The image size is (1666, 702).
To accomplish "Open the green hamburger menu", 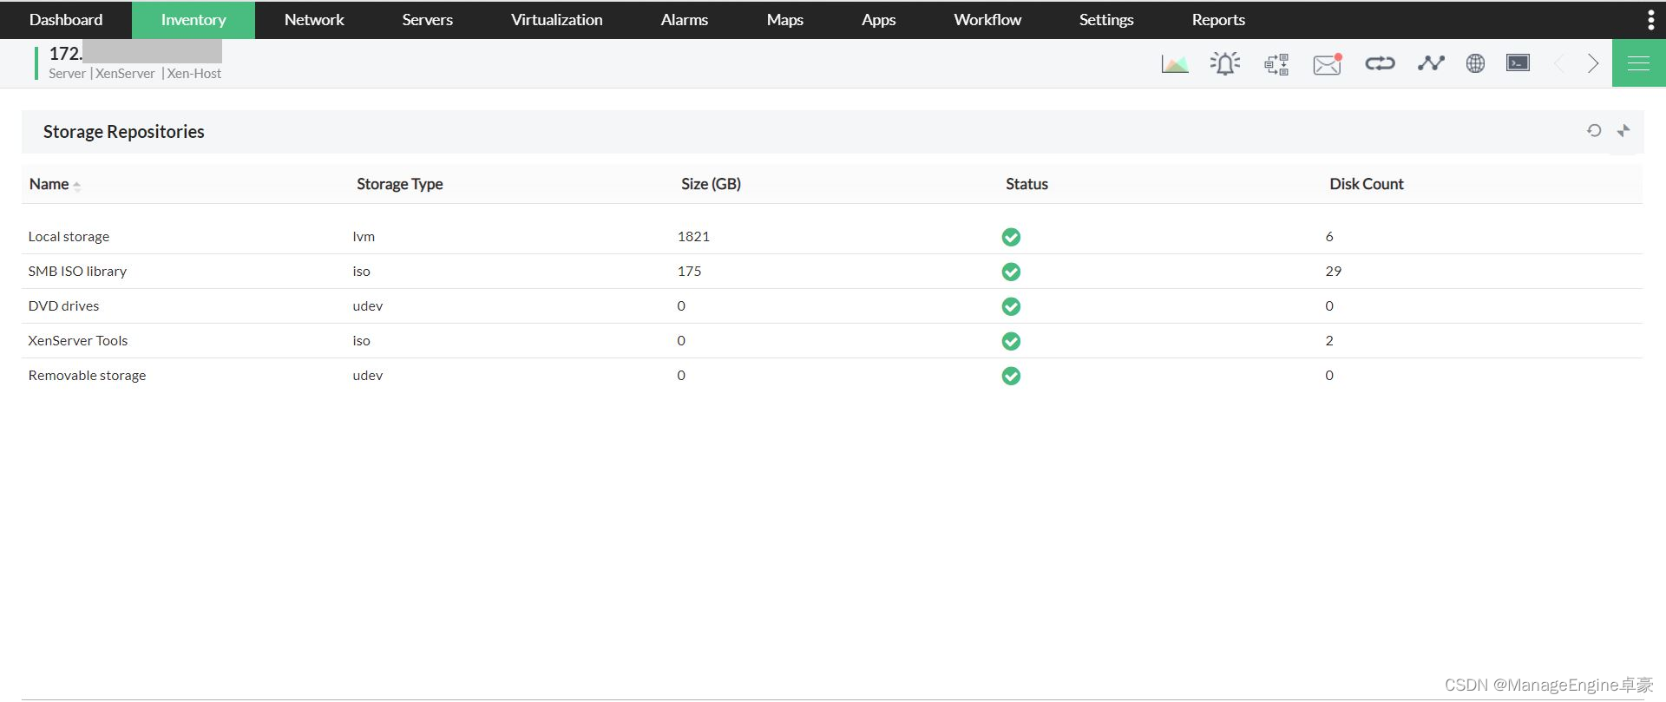I will pos(1639,63).
